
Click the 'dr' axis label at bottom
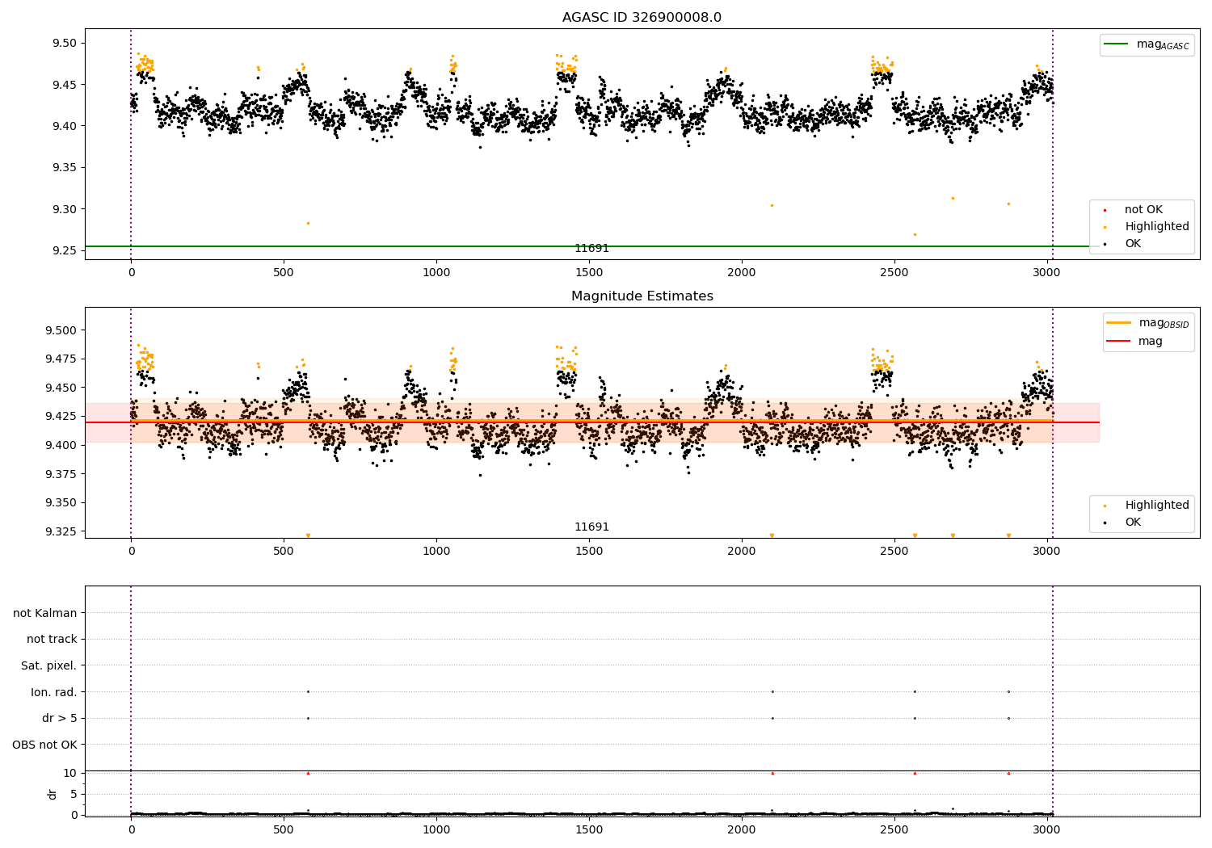click(53, 794)
